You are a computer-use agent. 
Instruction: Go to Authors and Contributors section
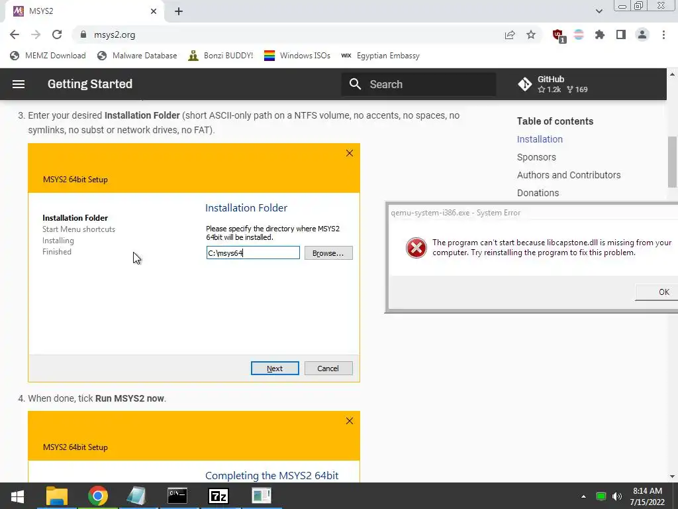click(x=569, y=175)
